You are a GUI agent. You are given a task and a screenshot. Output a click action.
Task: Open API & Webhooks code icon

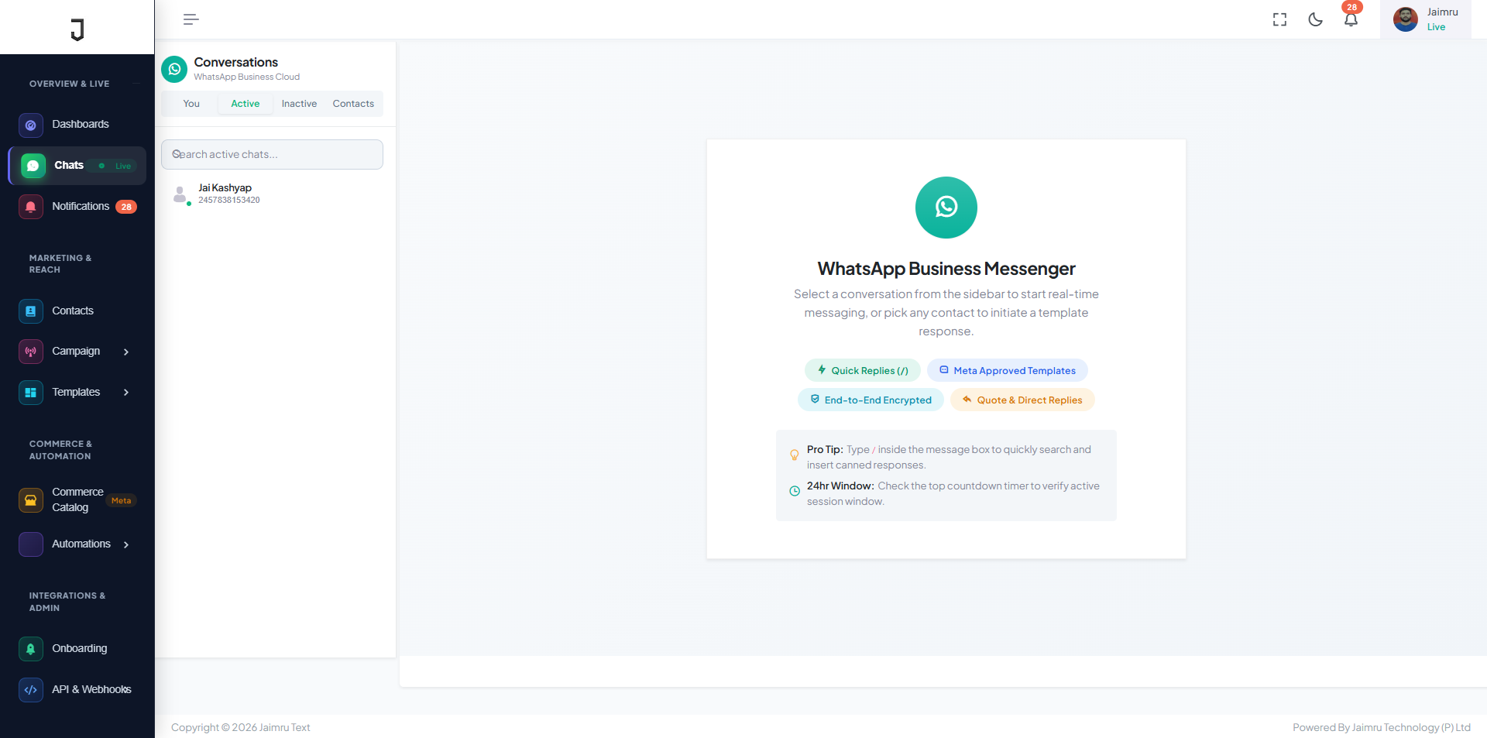[x=30, y=690]
